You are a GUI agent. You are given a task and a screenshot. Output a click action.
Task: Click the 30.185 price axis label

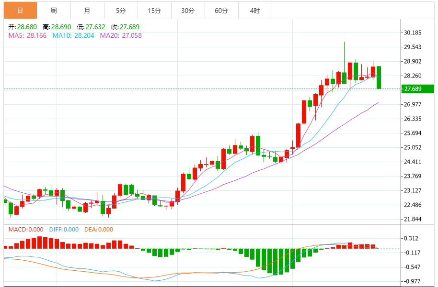[x=413, y=33]
